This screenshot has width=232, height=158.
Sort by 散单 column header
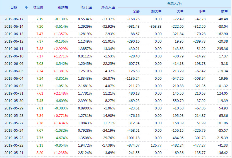[224, 11]
